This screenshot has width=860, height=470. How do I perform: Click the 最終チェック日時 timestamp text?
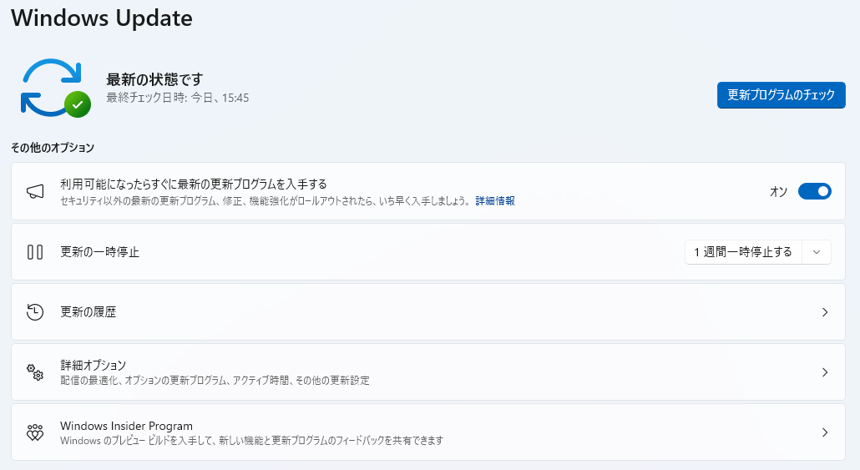(x=177, y=98)
